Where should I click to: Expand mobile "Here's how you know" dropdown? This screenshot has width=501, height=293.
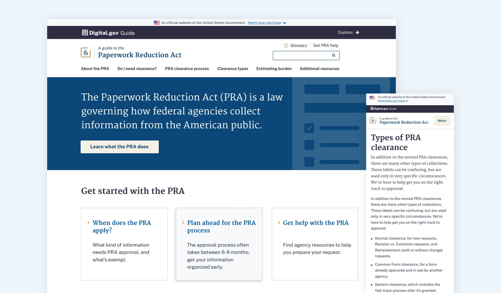pyautogui.click(x=392, y=101)
